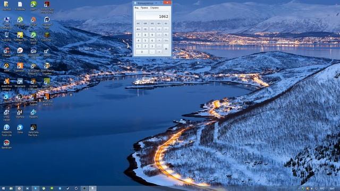Image resolution: width=340 pixels, height=191 pixels.
Task: Select the Avast Free Antivirus desktop icon
Action: 6,84
